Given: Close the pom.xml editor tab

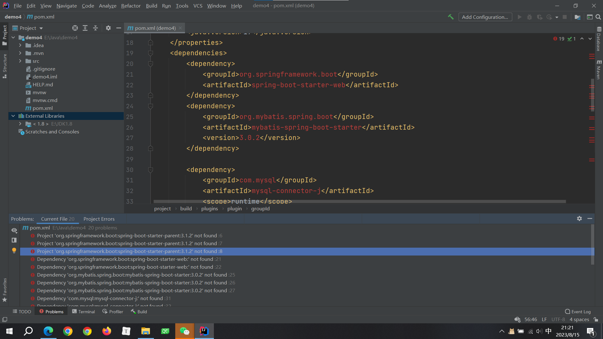Looking at the screenshot, I should [181, 28].
